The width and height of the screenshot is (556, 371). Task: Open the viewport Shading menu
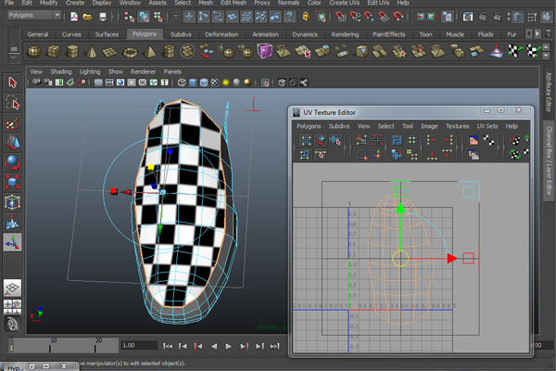coord(60,71)
